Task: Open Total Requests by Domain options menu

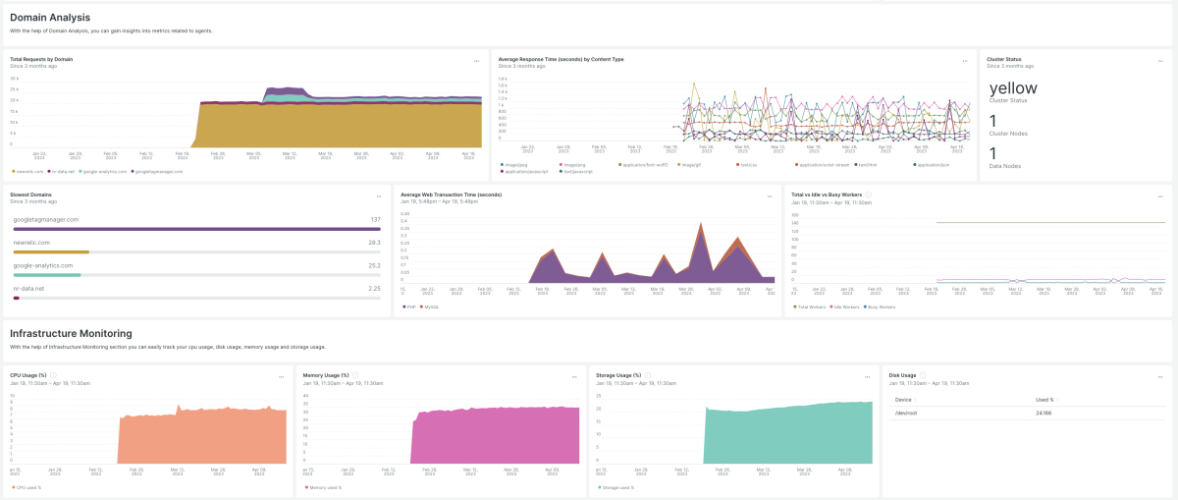Action: (476, 60)
